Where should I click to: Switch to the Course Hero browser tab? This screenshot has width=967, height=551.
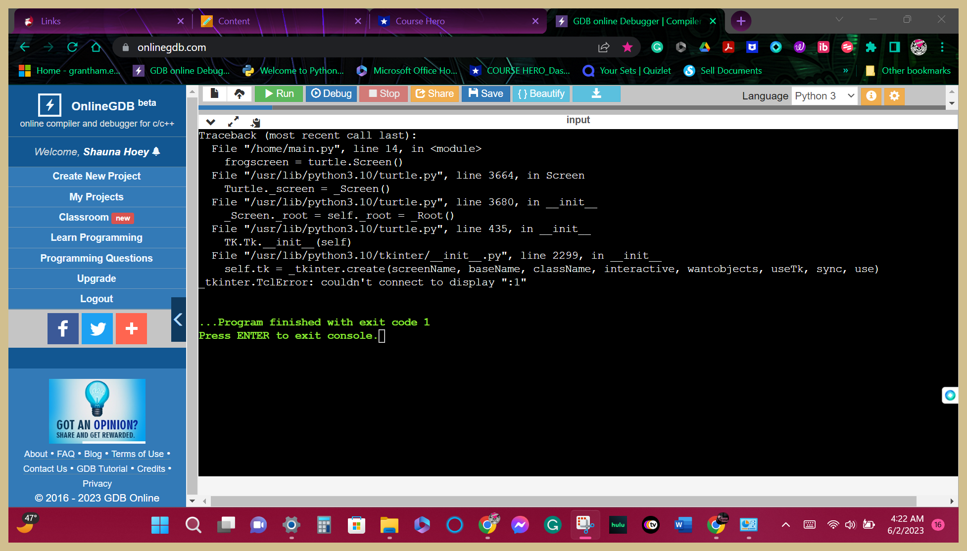click(x=458, y=21)
